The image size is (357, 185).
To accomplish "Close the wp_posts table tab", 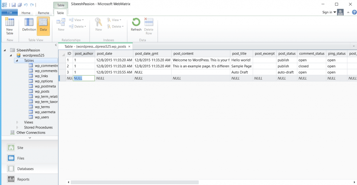I will [129, 47].
